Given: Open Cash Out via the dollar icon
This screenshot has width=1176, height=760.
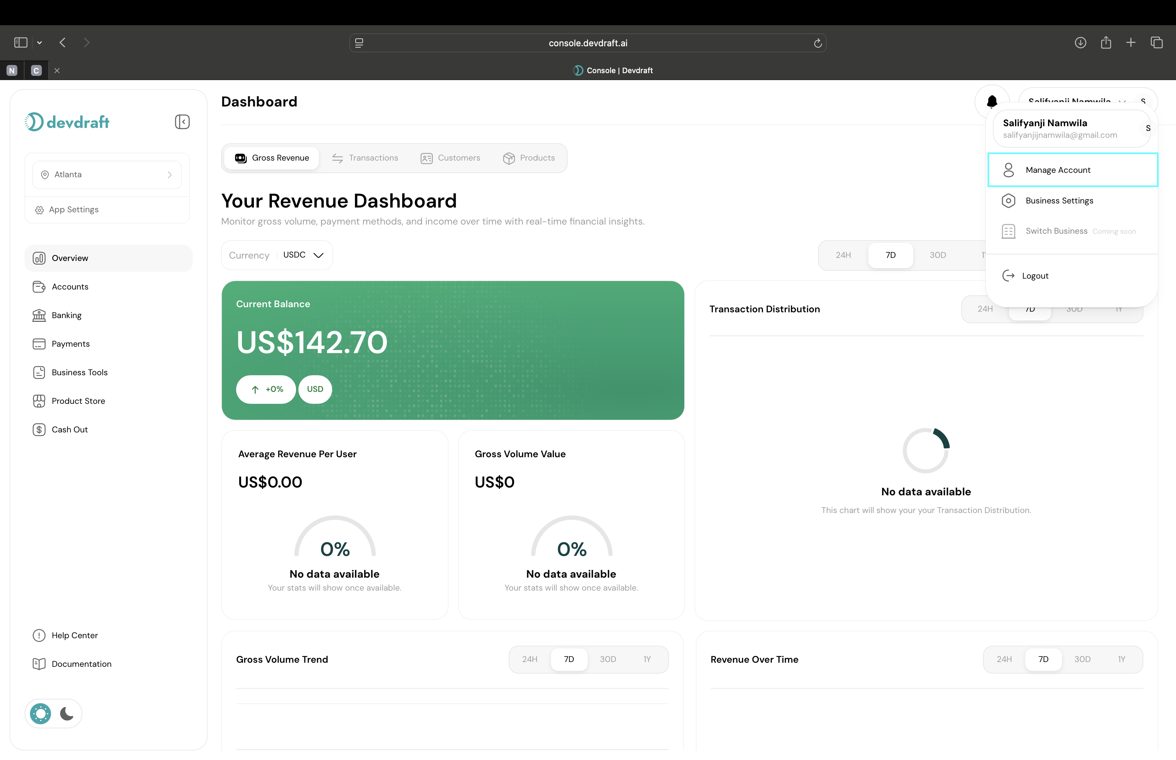Looking at the screenshot, I should pos(39,429).
